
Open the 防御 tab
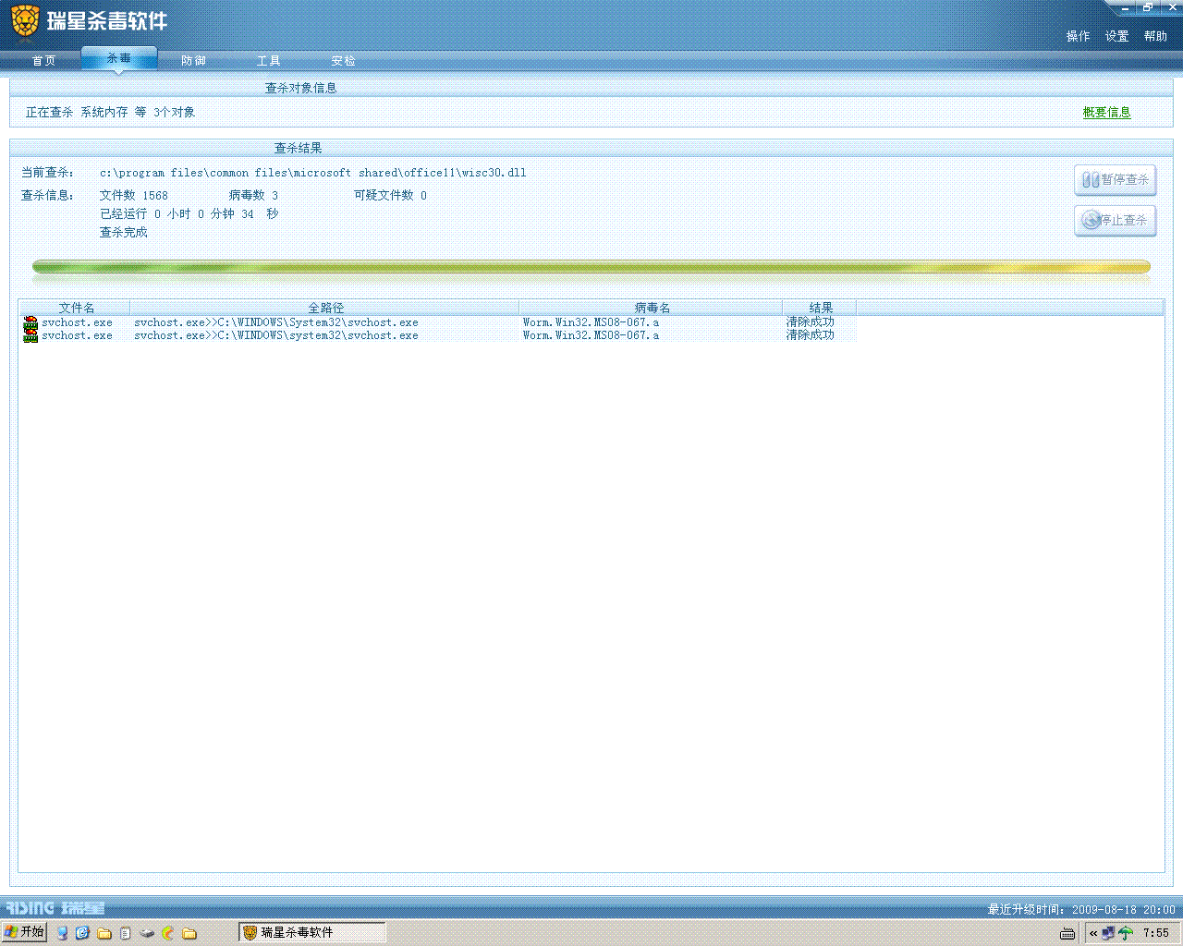pos(194,61)
